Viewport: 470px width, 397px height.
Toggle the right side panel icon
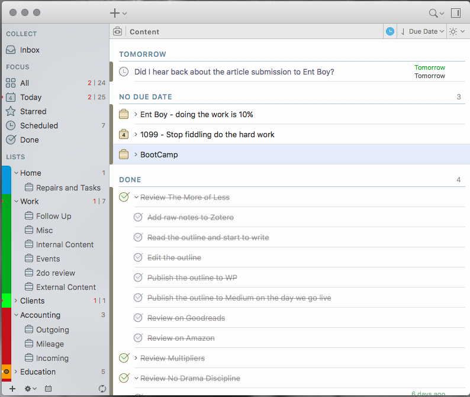456,13
